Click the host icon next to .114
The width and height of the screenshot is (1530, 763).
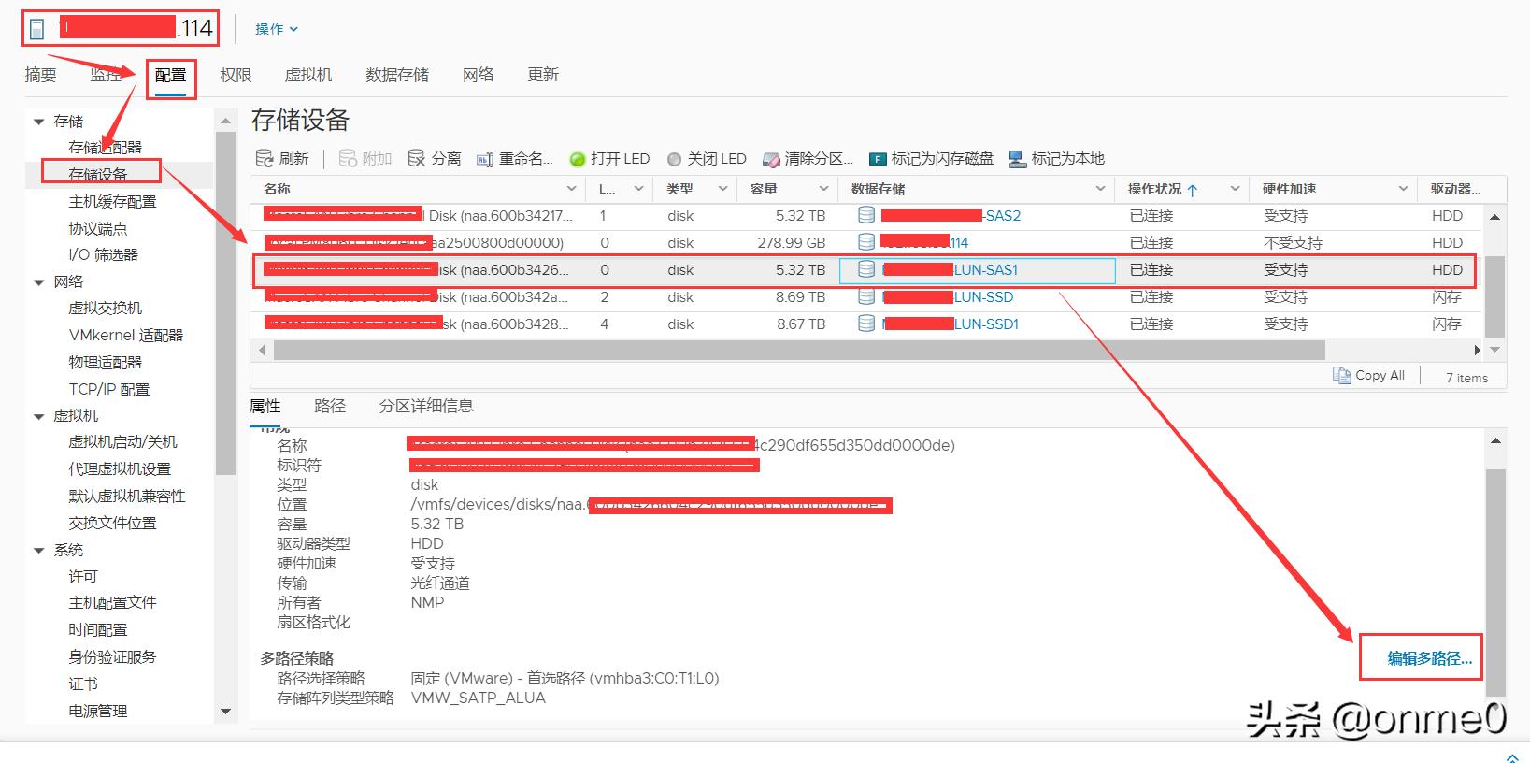36,29
